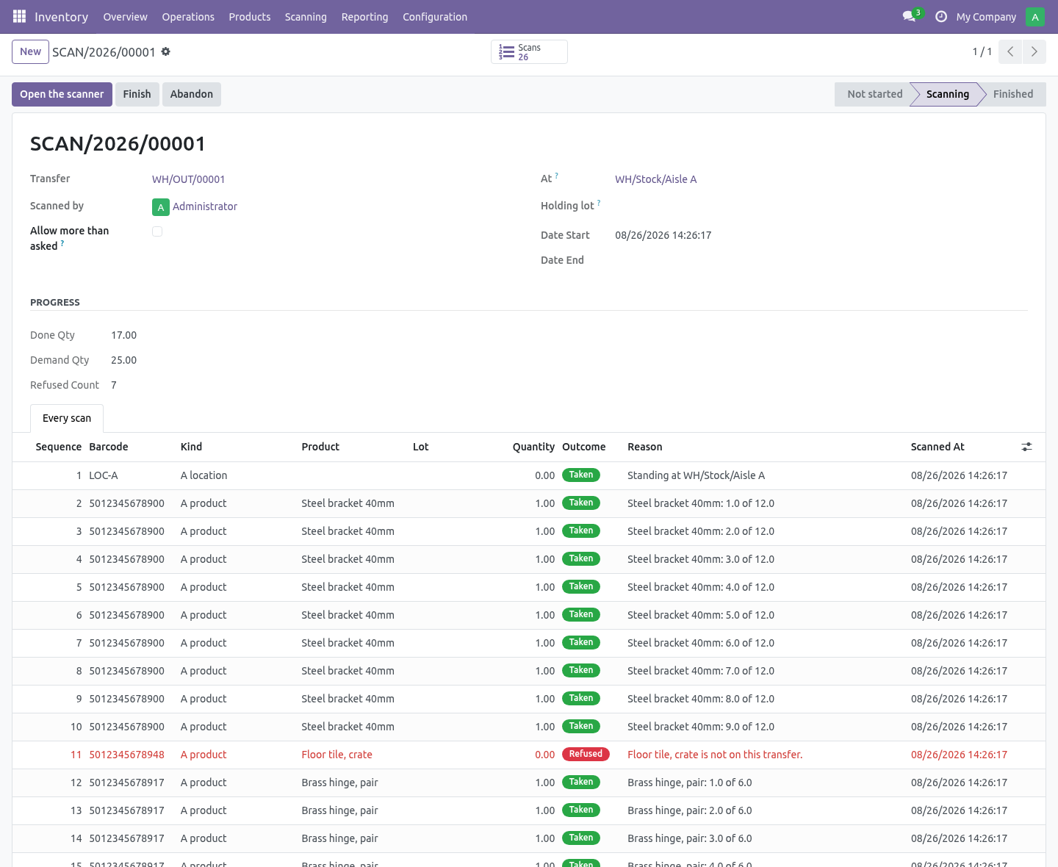Viewport: 1058px width, 867px height.
Task: Open the conversations chat icon
Action: 909,16
